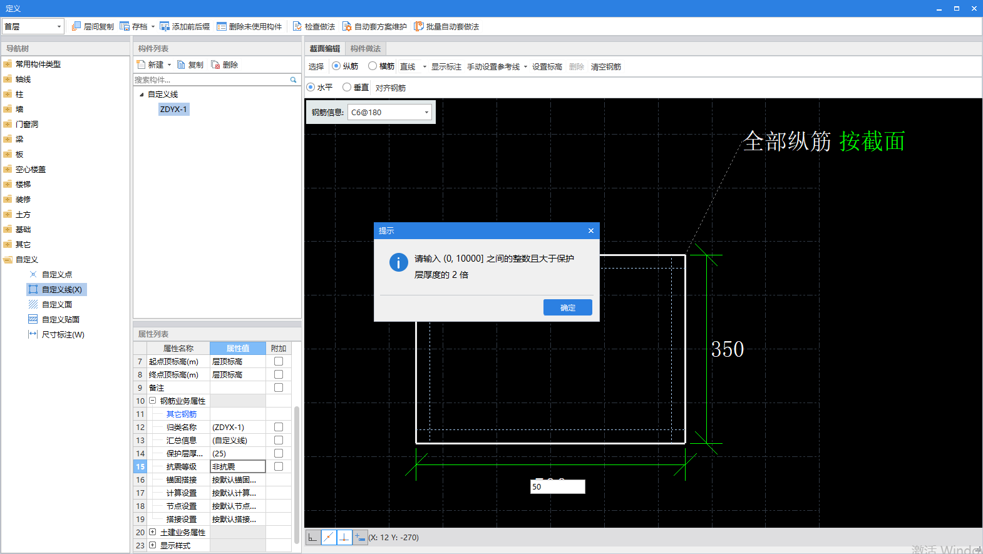
Task: Click the 新建 component icon
Action: coord(141,64)
